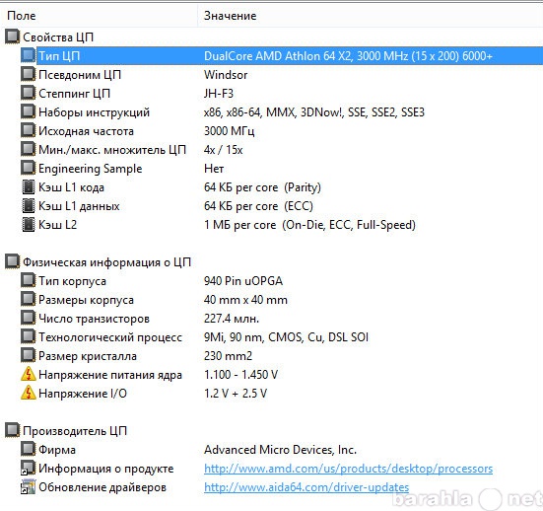This screenshot has height=511, width=543.
Task: Click the CPU chip icon beside Свойства ЦП
Action: tap(13, 36)
